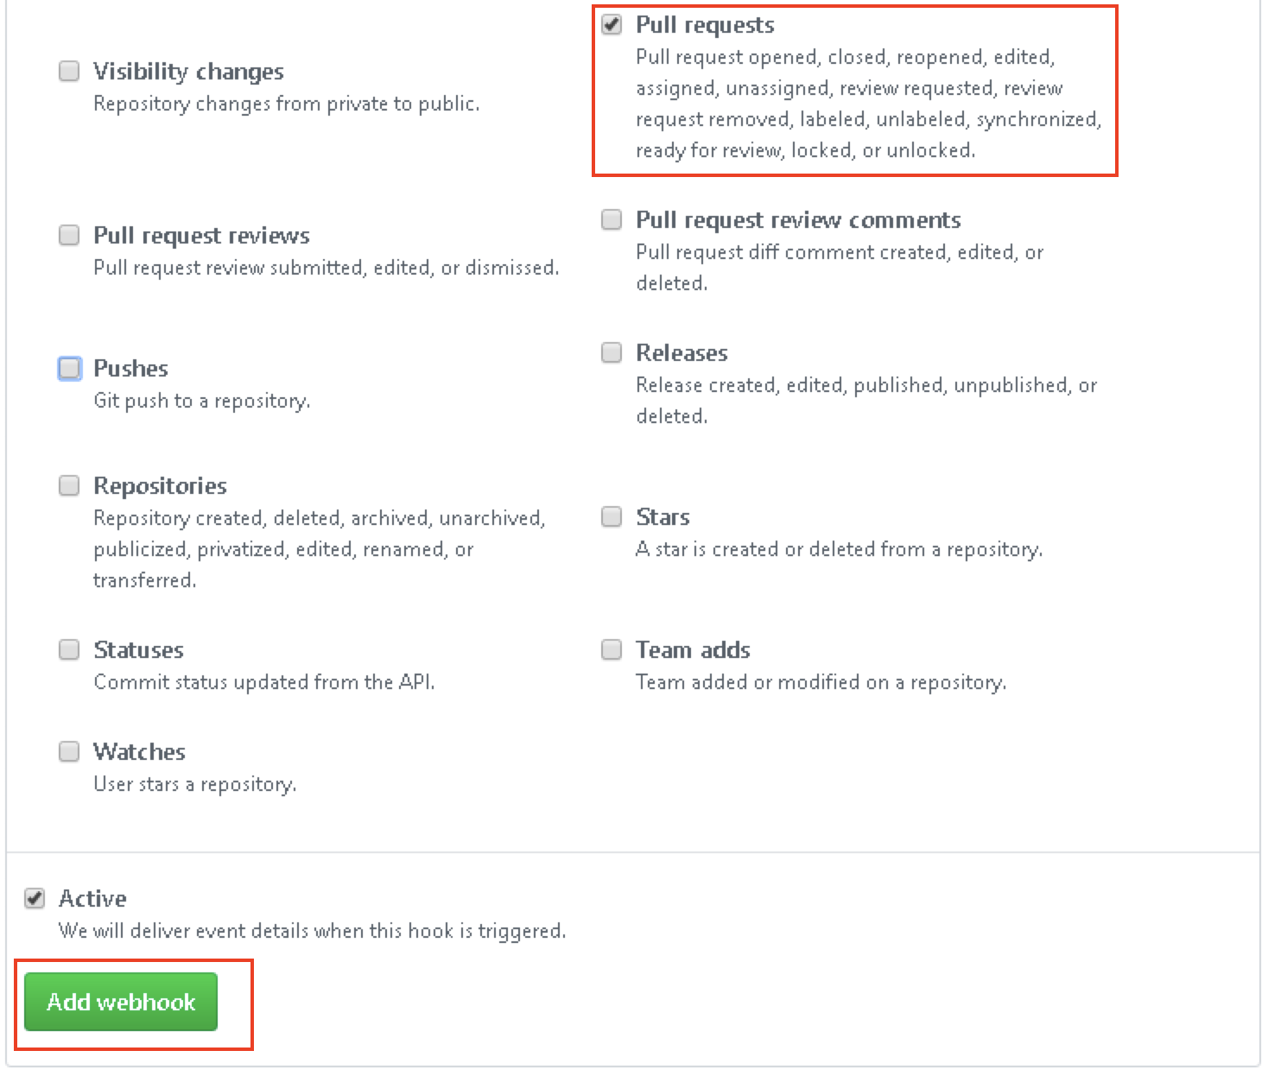Check the Releases event checkbox
The width and height of the screenshot is (1268, 1076).
pos(612,352)
